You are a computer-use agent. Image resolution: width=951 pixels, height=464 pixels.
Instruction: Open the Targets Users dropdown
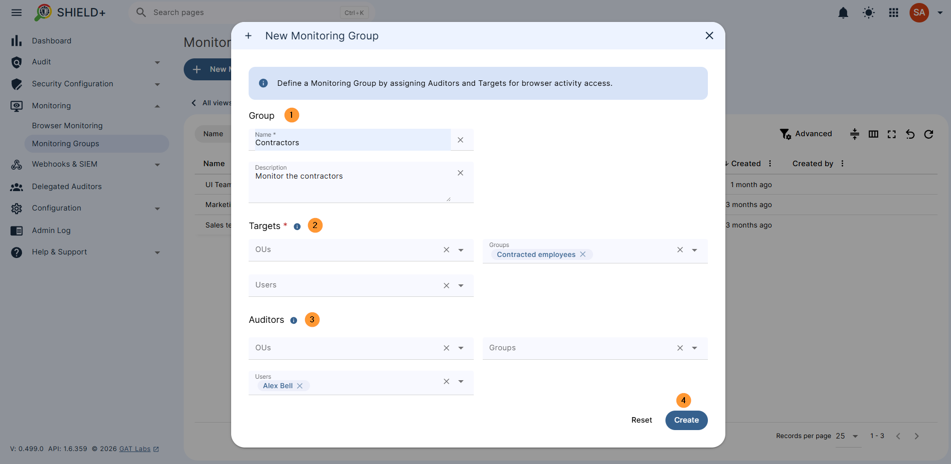coord(461,285)
